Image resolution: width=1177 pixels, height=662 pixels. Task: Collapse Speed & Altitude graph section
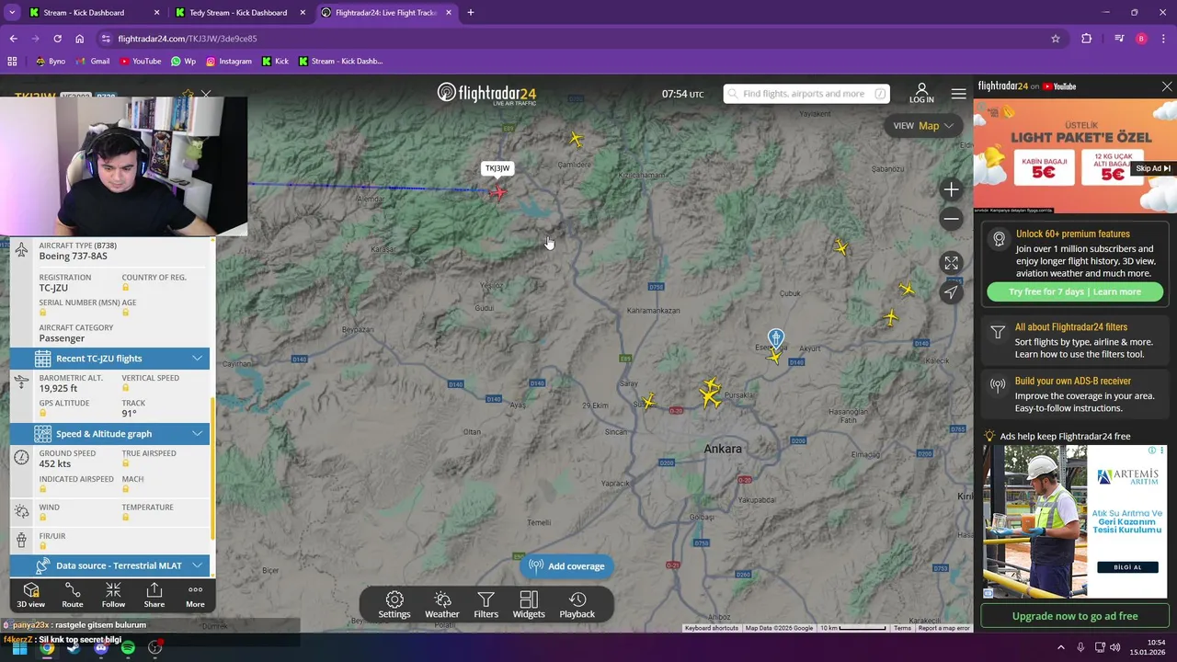(x=109, y=434)
